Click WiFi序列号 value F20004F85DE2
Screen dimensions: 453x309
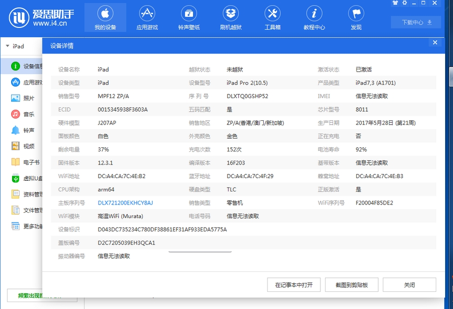tap(374, 203)
